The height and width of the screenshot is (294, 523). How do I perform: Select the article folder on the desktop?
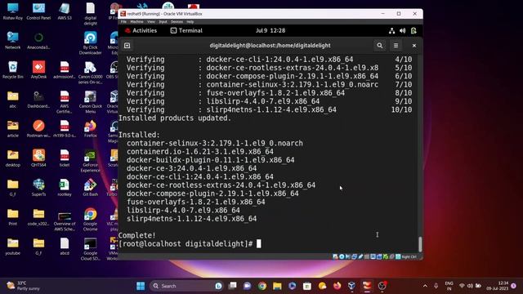coord(13,129)
